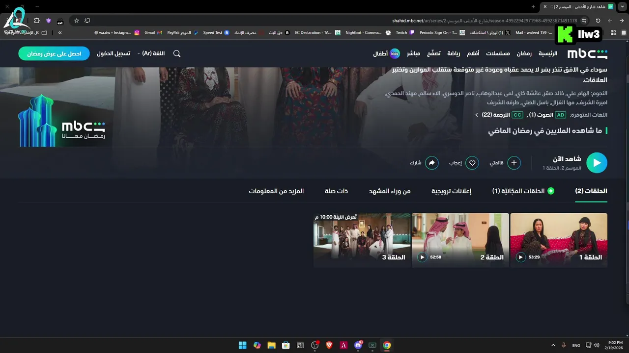Open File Explorer from the taskbar

click(271, 345)
